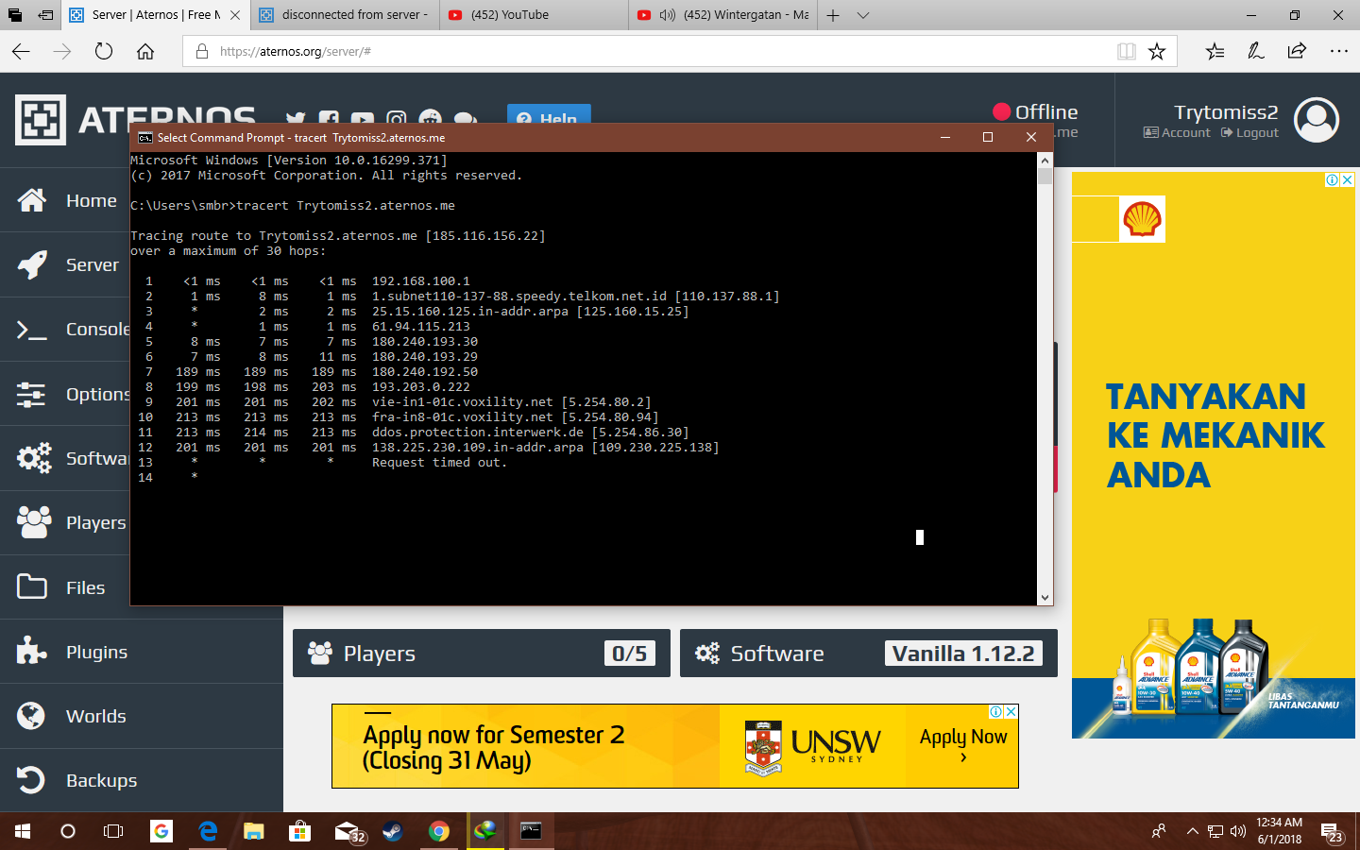Click the Software Vanilla 1.12.2 panel
The width and height of the screenshot is (1360, 850).
point(869,654)
